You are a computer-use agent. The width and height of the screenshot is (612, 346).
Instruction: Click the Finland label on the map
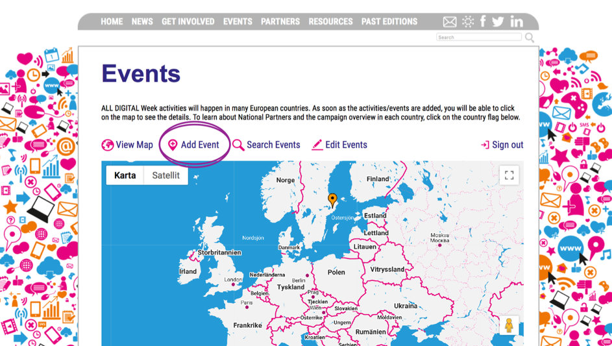(378, 179)
